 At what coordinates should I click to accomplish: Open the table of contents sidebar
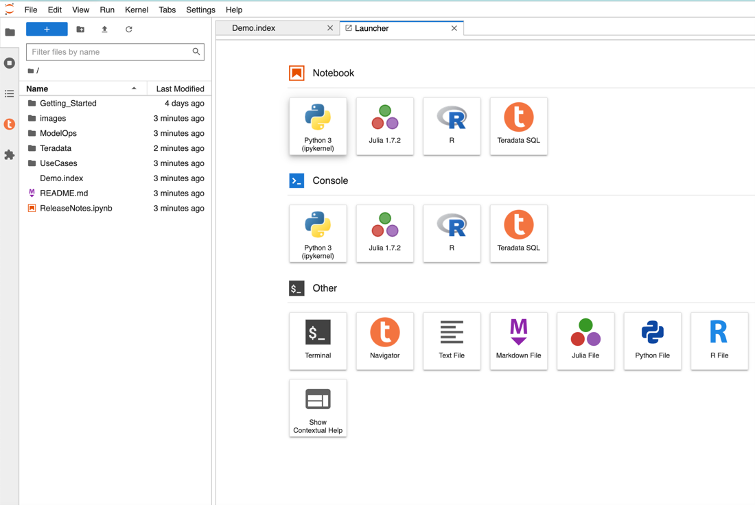click(x=10, y=94)
